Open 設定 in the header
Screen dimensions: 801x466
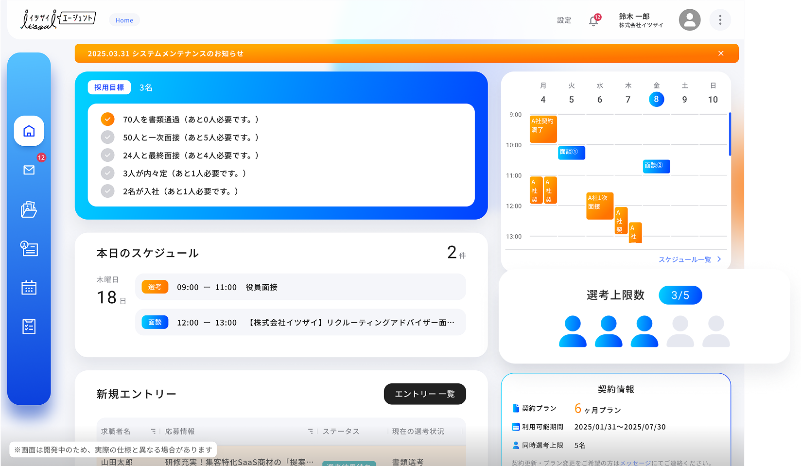(x=564, y=20)
